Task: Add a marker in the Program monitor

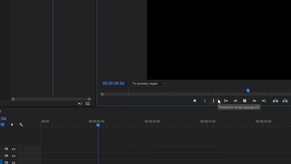Action: click(x=195, y=101)
